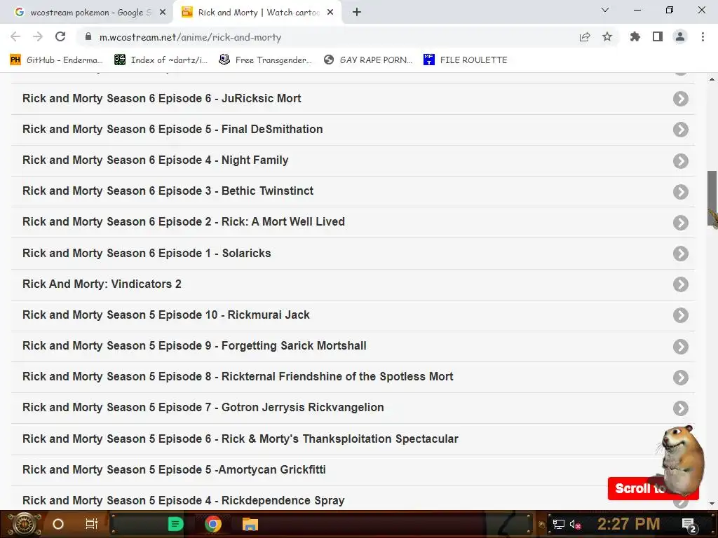The image size is (718, 538).
Task: Close the Rick and Morty tab
Action: [330, 13]
